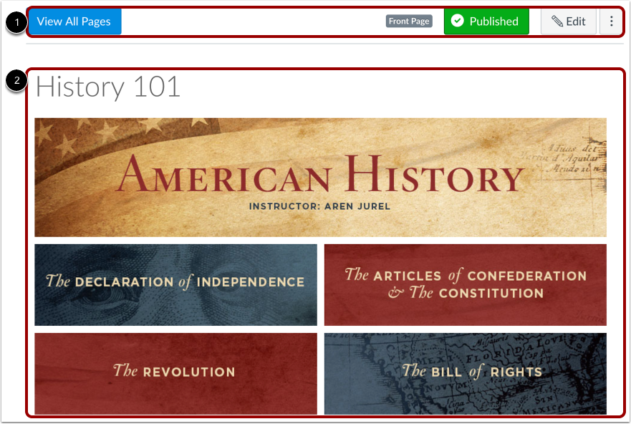Screen dimensions: 631x424
Task: Open The Articles of Confederation tile
Action: coord(466,285)
